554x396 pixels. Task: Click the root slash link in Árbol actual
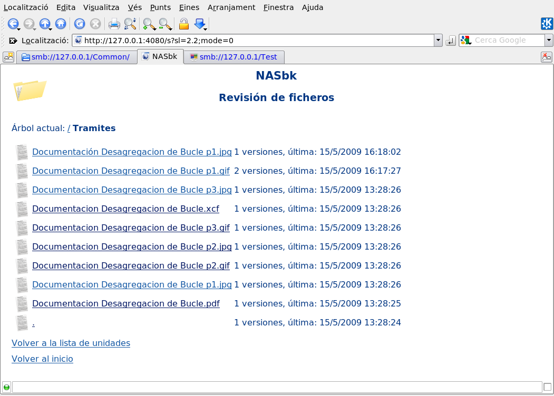(69, 128)
